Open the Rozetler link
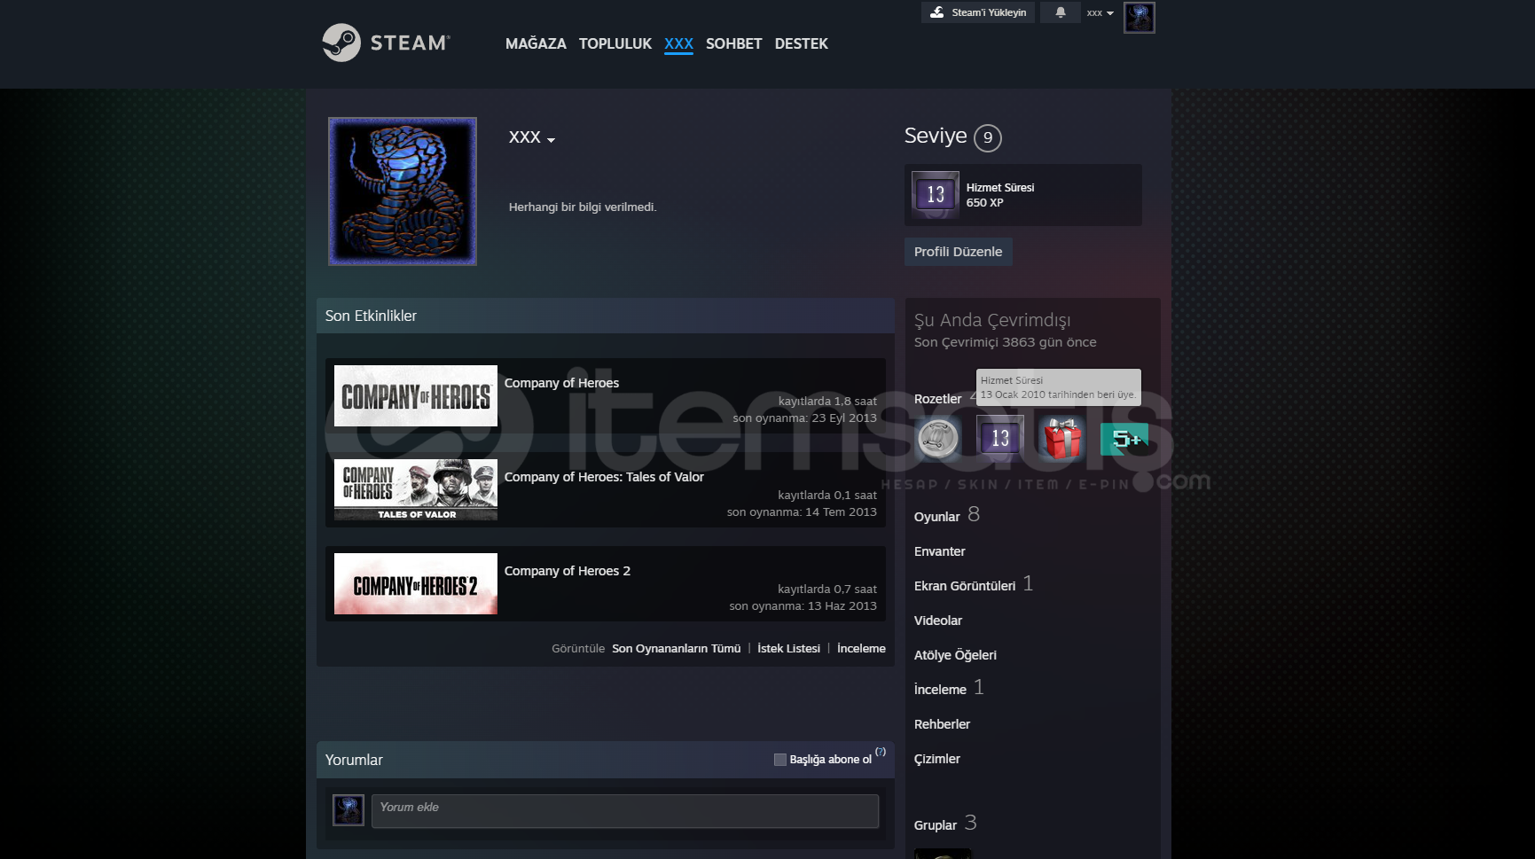Screen dimensions: 1535x859 click(937, 399)
